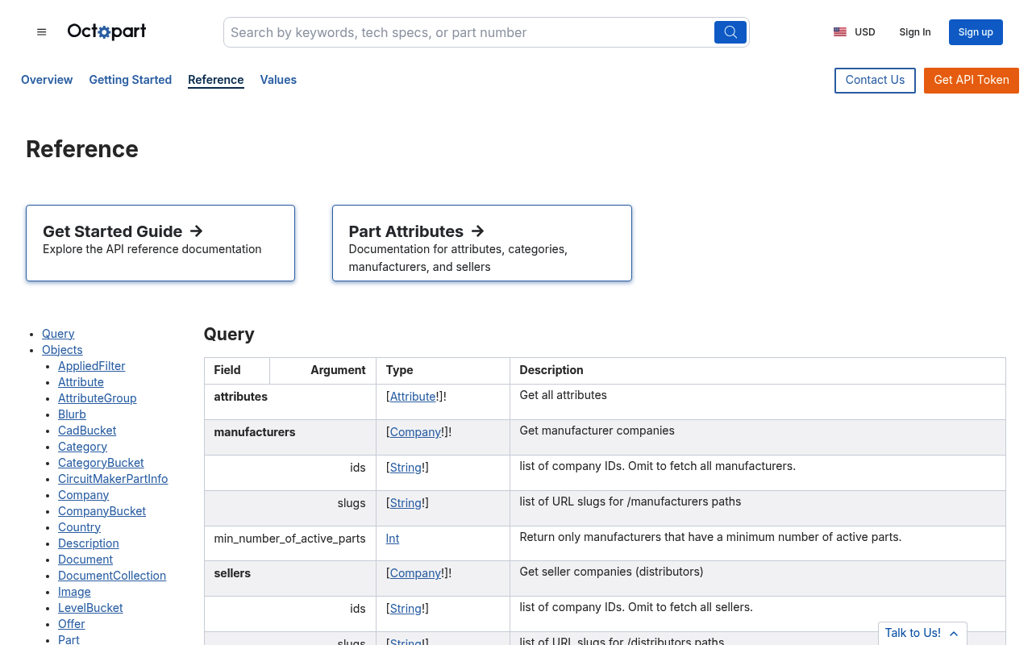
Task: Click the US flag currency icon
Action: 840,32
